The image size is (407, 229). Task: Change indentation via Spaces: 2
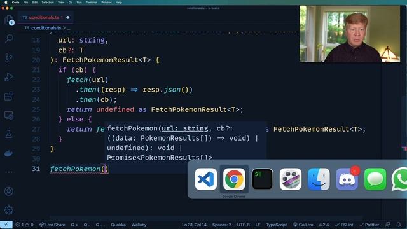(222, 225)
